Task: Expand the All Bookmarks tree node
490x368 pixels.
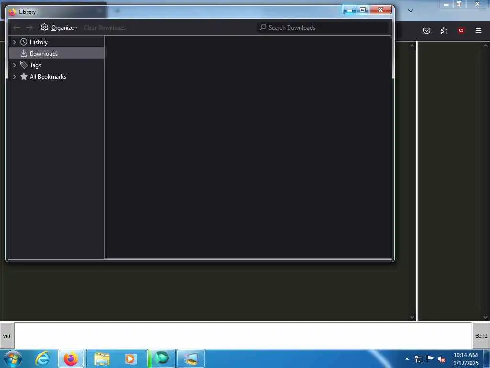Action: [x=14, y=77]
